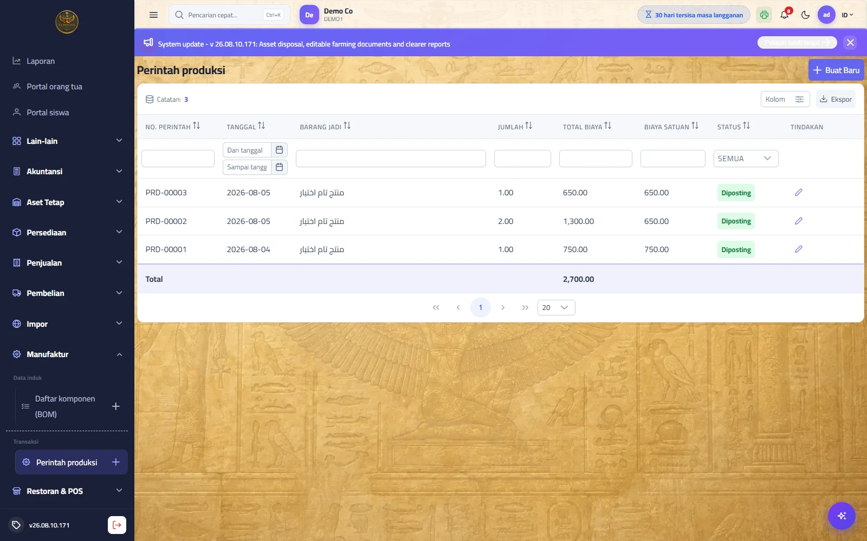The width and height of the screenshot is (867, 541).
Task: Sort by Tanggal column
Action: [x=262, y=126]
